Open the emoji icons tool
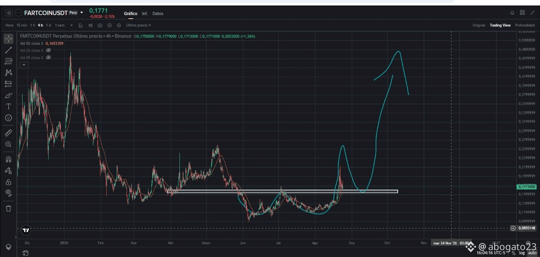The height and width of the screenshot is (257, 540). click(9, 118)
